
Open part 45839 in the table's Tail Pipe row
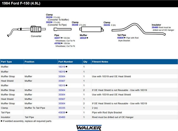point(62,112)
